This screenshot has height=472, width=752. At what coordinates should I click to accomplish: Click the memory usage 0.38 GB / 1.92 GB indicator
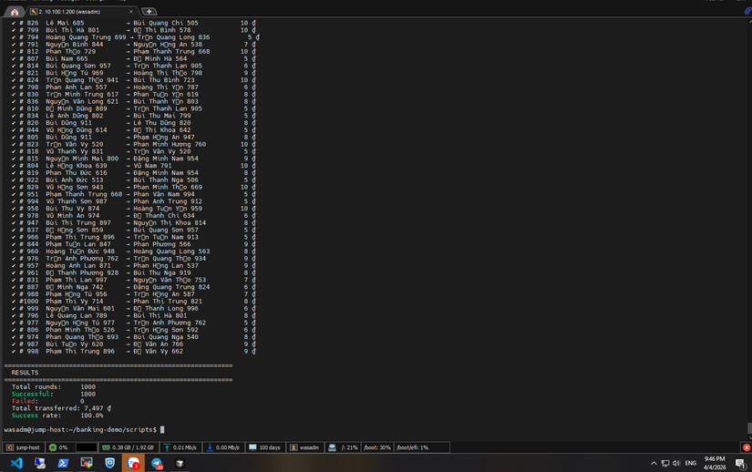click(129, 447)
